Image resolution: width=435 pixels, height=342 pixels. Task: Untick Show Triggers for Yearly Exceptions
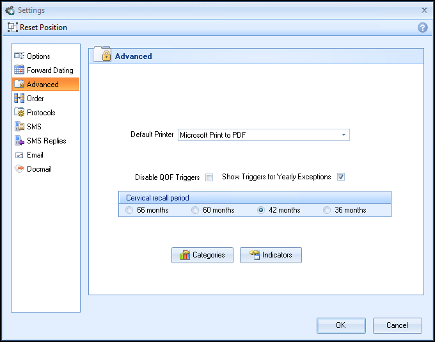point(341,177)
